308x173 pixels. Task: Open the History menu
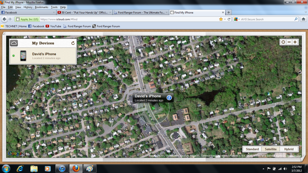(x=28, y=7)
